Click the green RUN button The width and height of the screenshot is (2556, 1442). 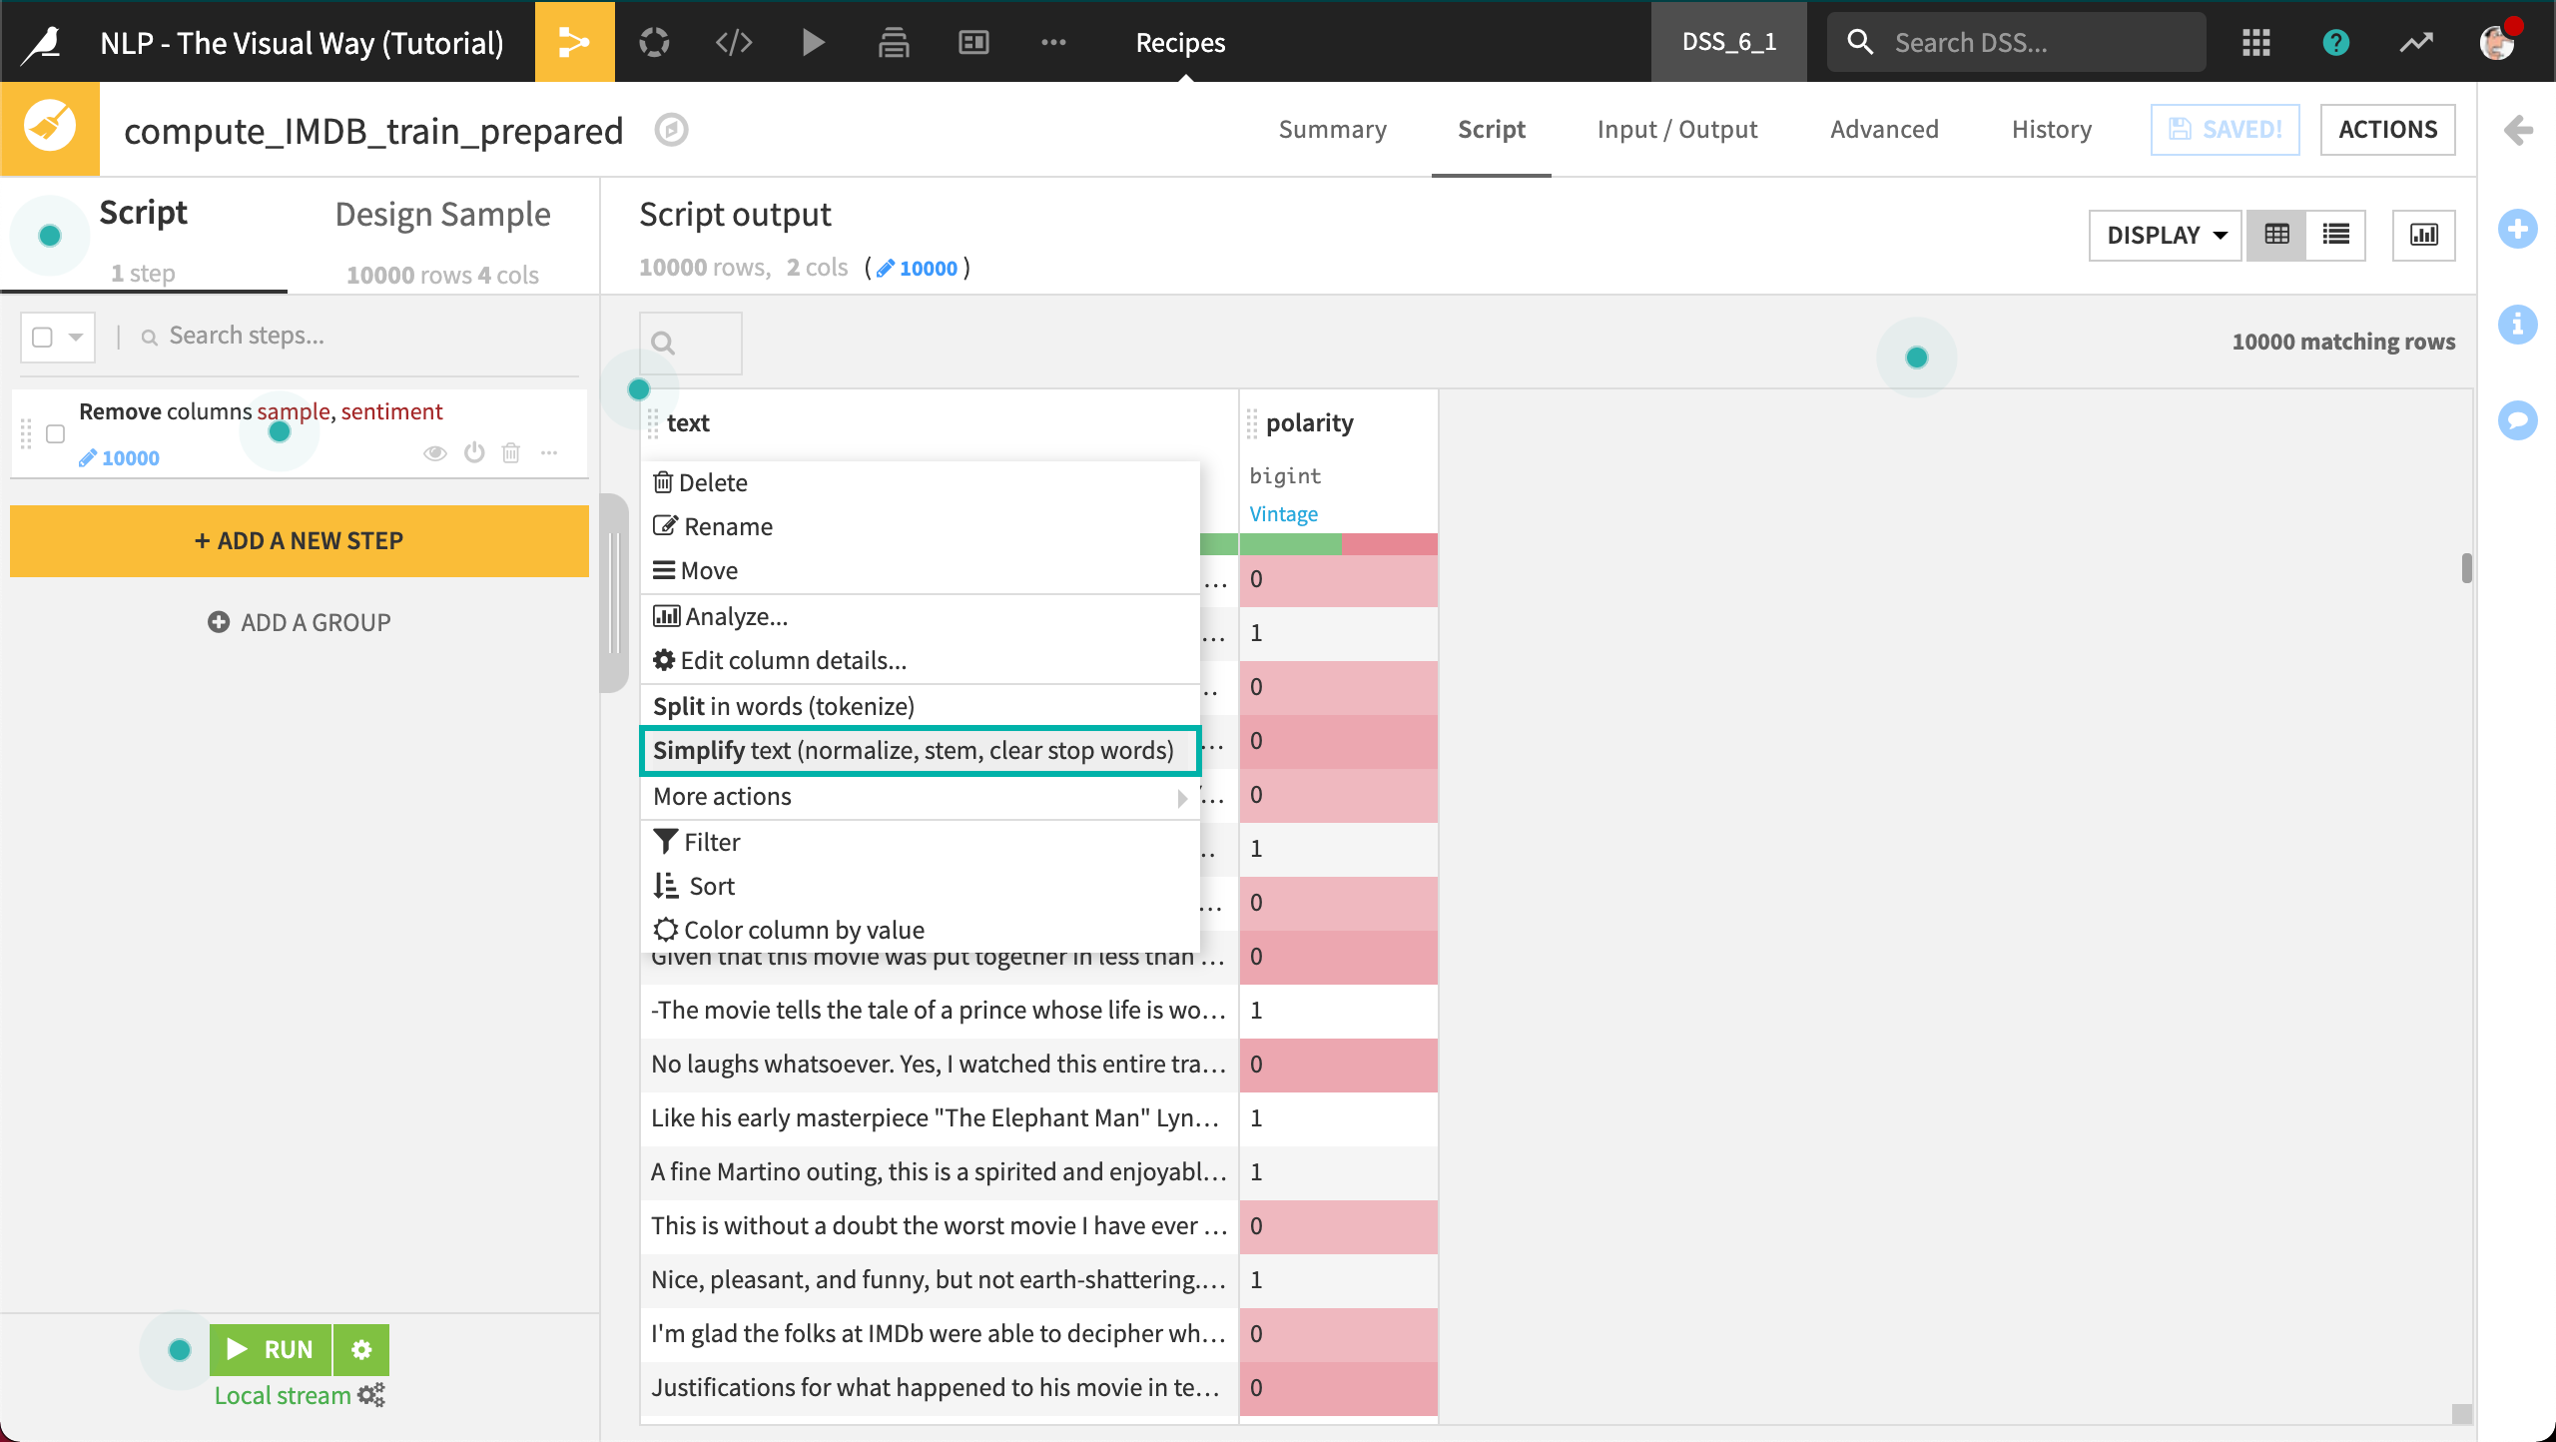[x=271, y=1349]
